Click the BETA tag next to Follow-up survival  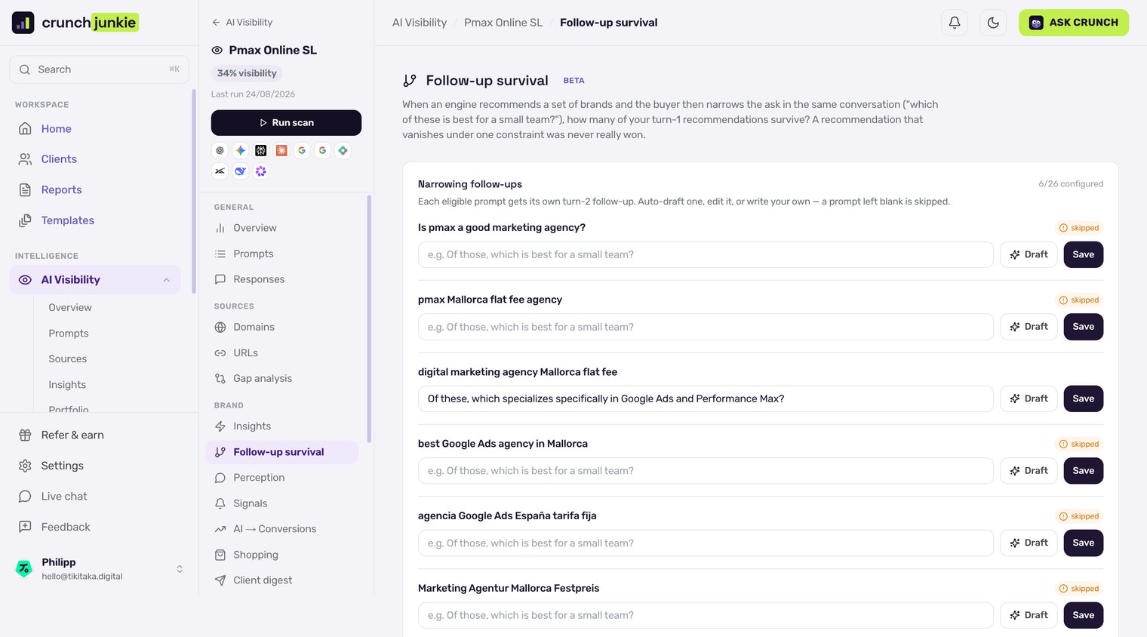click(573, 81)
